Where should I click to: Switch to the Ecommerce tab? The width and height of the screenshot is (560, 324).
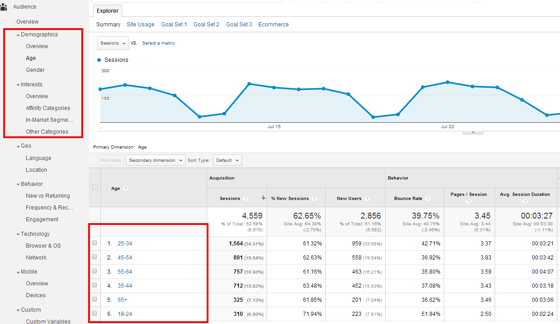point(273,25)
